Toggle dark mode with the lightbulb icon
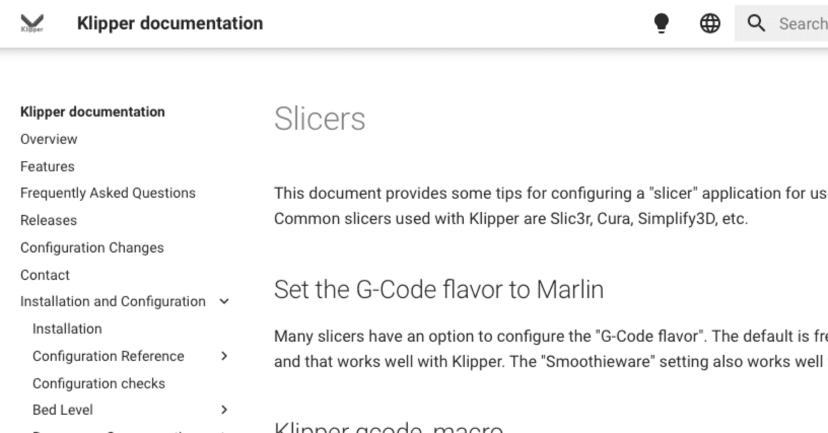This screenshot has width=828, height=433. click(660, 24)
